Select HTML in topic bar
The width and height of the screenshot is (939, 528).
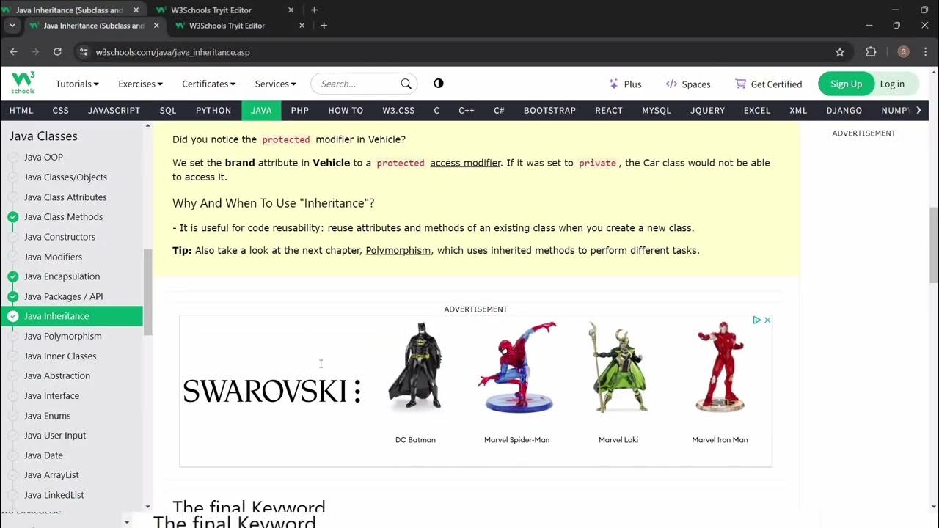[x=21, y=110]
